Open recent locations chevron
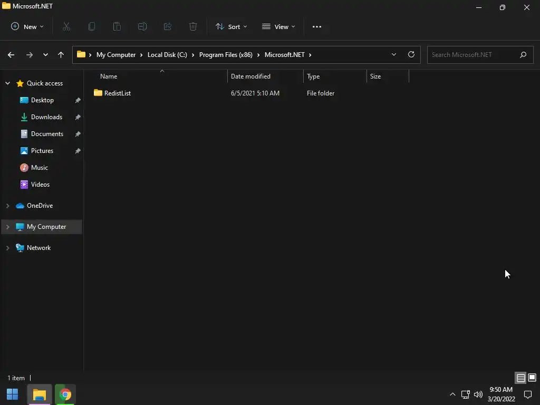This screenshot has width=540, height=405. click(x=45, y=55)
